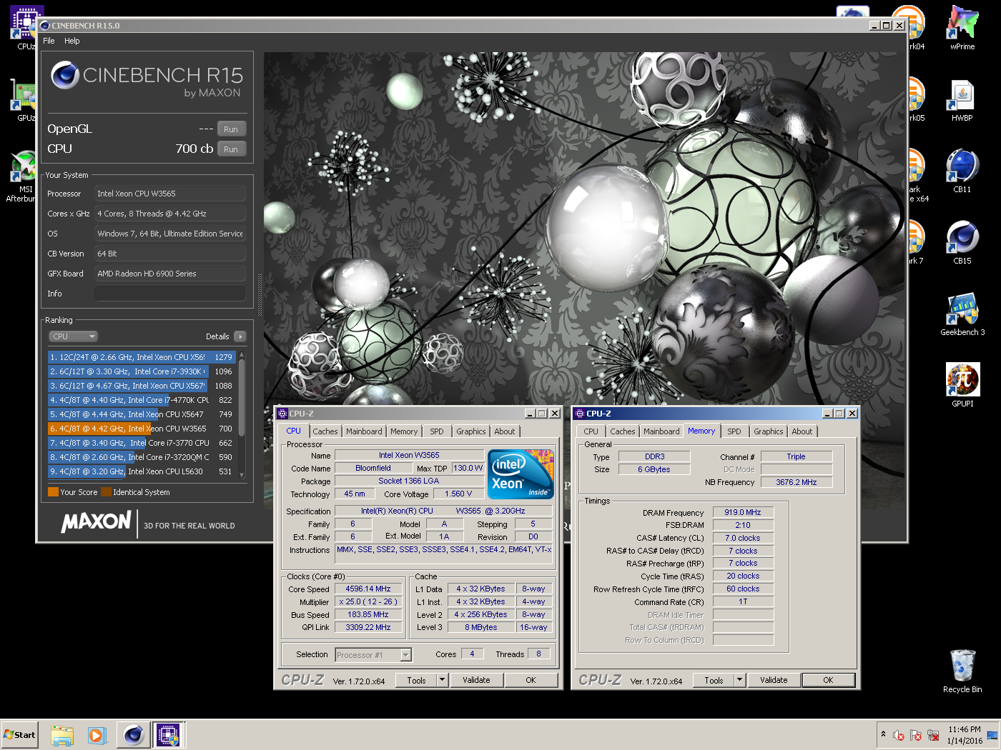
Task: Click the ranking list scroll down arrow
Action: tap(242, 475)
